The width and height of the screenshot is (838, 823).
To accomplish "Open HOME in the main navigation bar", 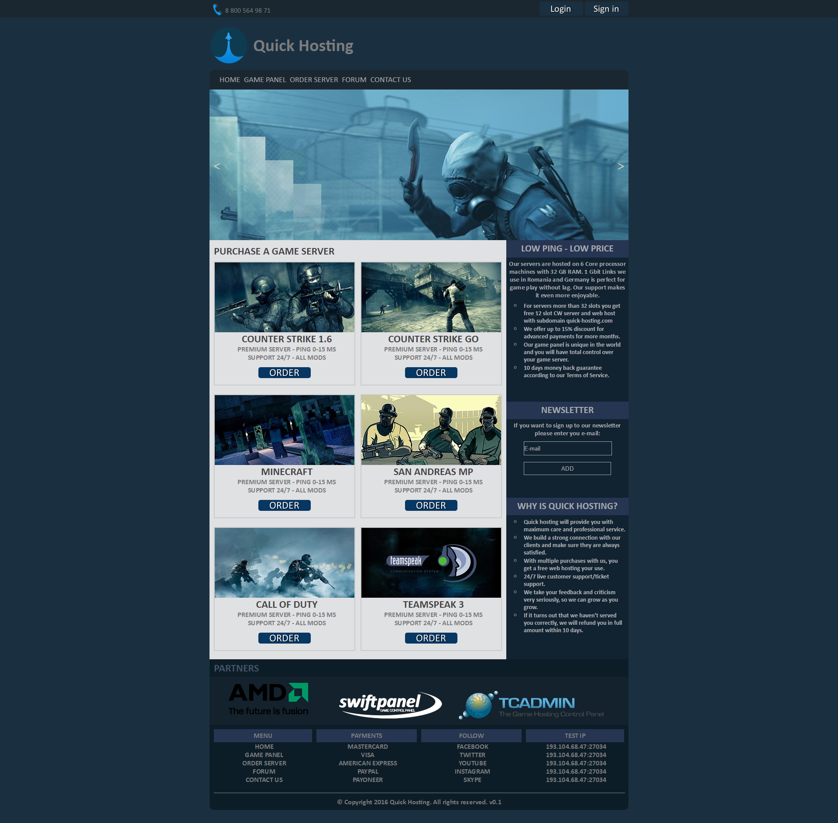I will coord(230,80).
